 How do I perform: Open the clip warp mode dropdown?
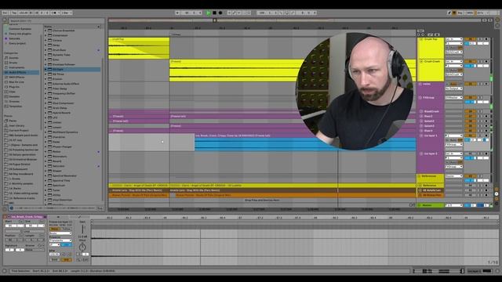point(60,233)
